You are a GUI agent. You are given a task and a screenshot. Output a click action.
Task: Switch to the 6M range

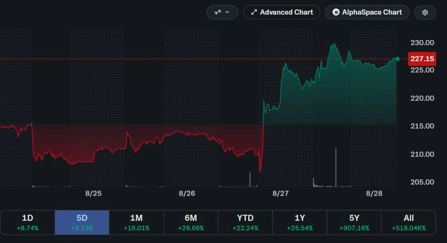(x=191, y=222)
